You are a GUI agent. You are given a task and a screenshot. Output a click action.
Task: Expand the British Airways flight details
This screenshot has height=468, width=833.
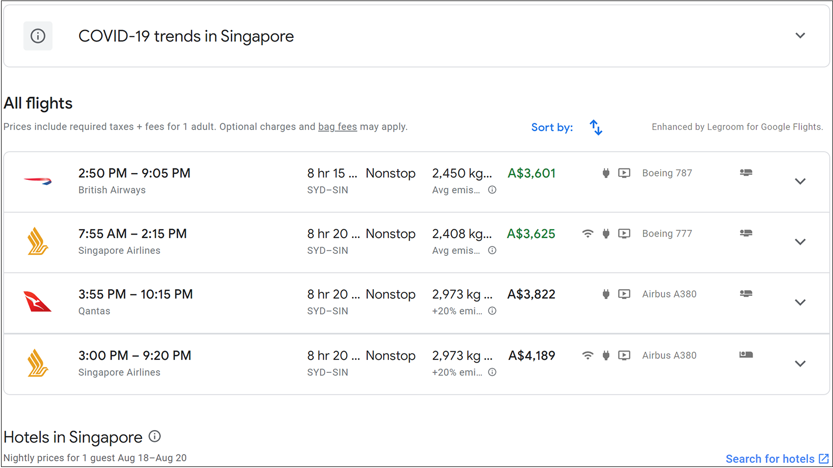tap(800, 181)
